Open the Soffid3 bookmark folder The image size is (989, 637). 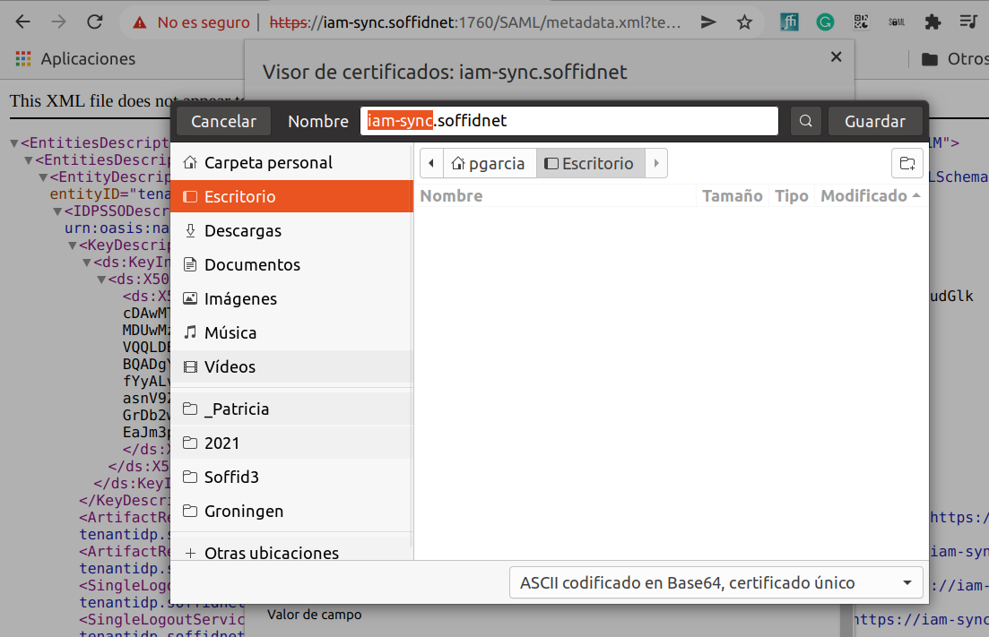coord(292,477)
